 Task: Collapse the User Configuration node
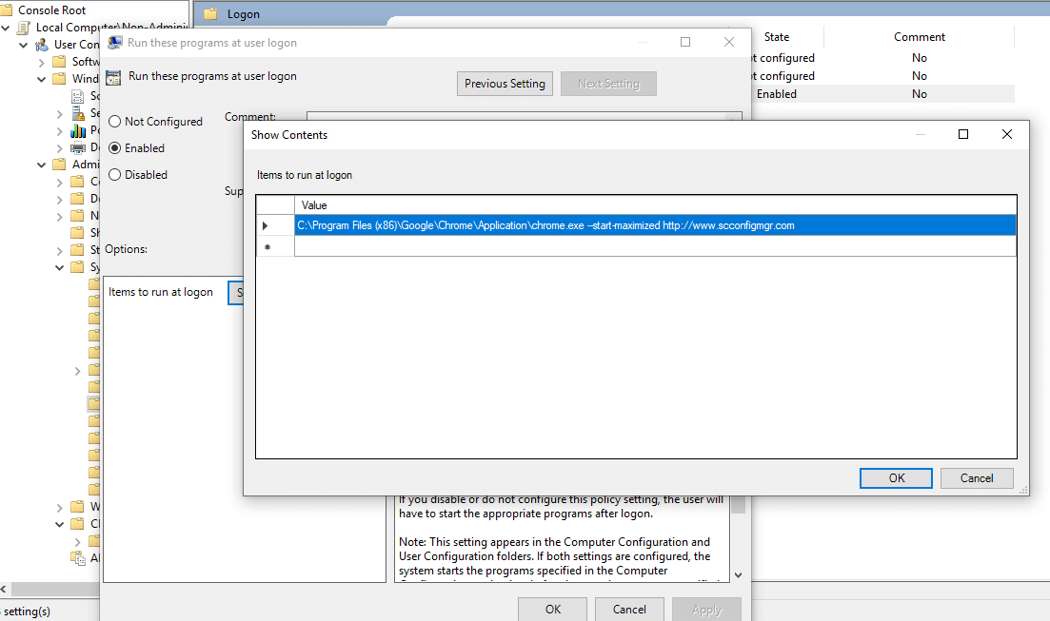pos(24,45)
